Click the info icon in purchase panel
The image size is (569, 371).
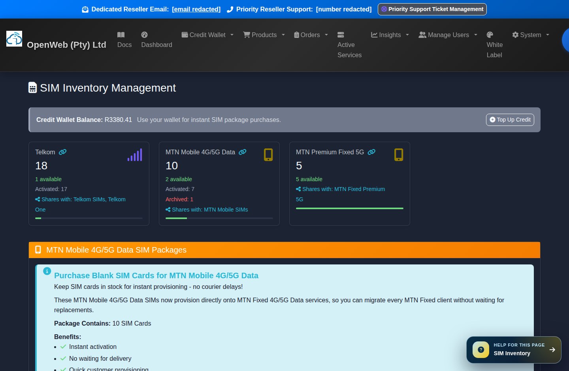(47, 271)
